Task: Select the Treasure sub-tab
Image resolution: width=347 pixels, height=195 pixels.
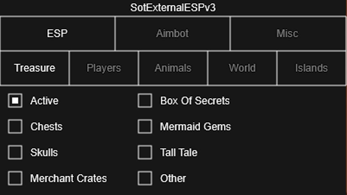Action: tap(35, 68)
